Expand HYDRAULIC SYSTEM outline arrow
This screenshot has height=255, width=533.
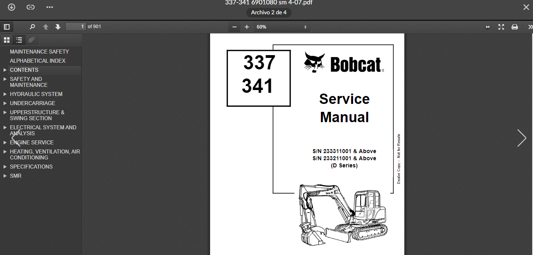[x=5, y=94]
